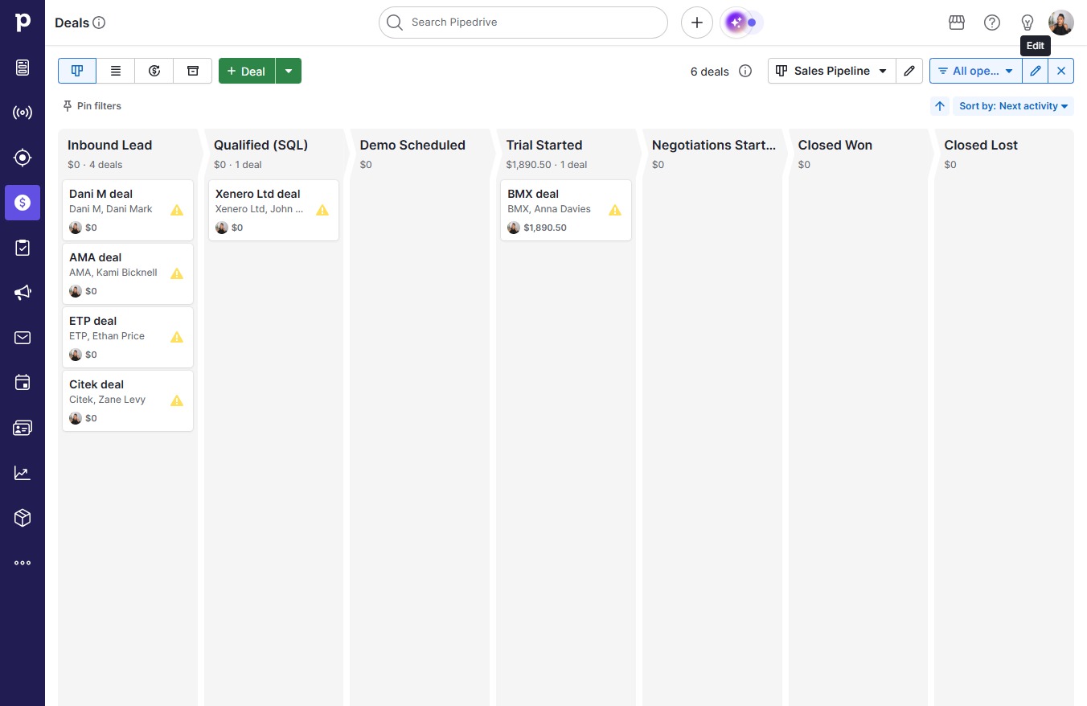Click the info icon next to 6 deals
Image resolution: width=1087 pixels, height=706 pixels.
point(745,71)
